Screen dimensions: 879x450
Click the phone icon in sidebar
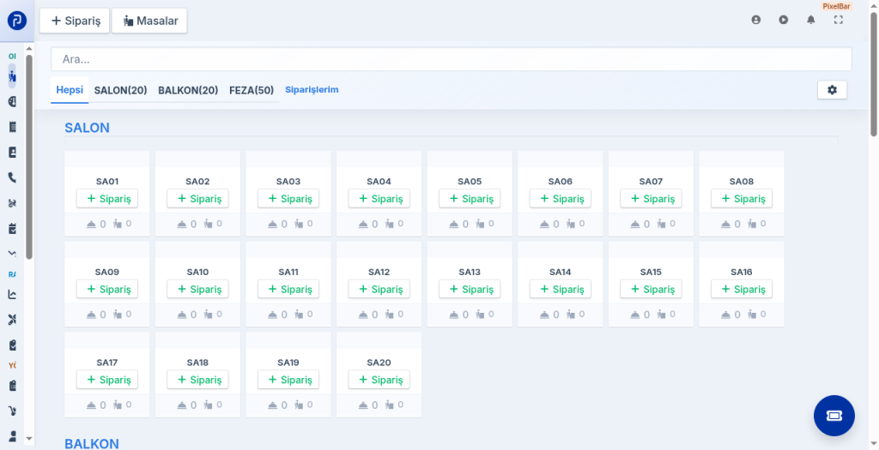click(12, 177)
